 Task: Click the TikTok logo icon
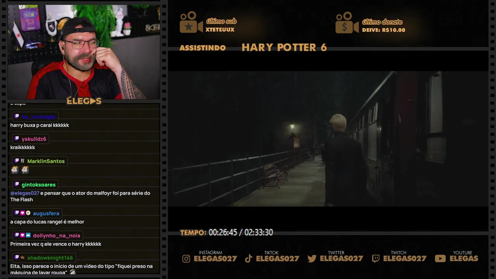click(249, 259)
